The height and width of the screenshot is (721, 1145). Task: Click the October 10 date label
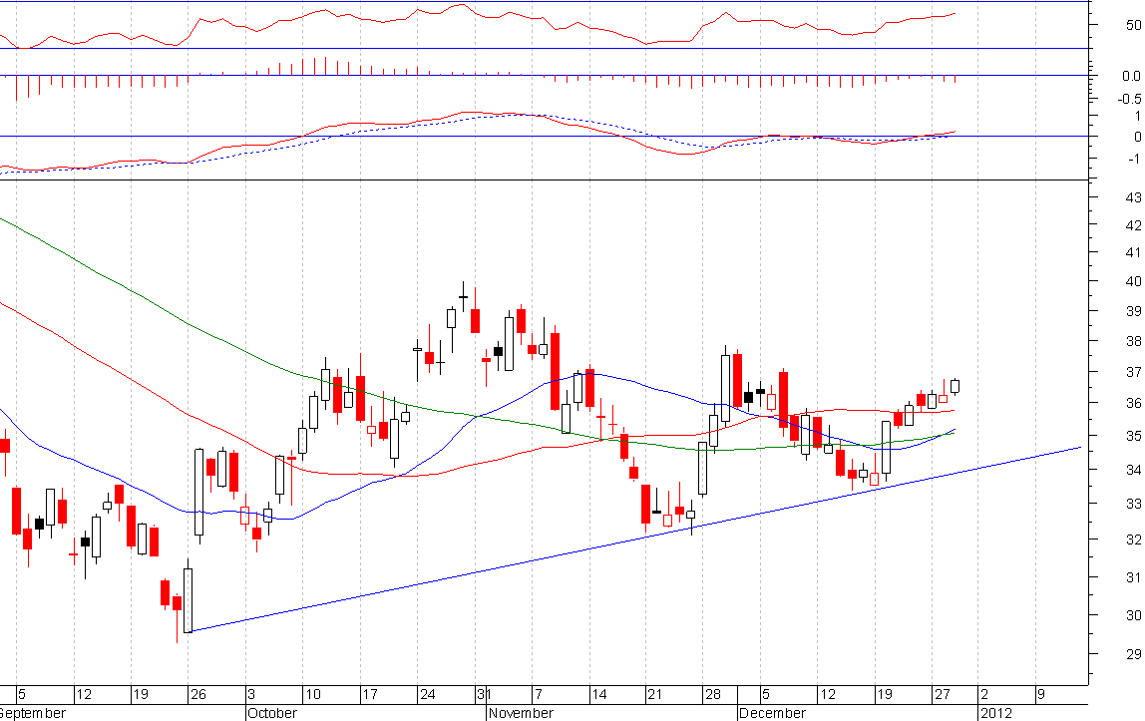coord(312,694)
